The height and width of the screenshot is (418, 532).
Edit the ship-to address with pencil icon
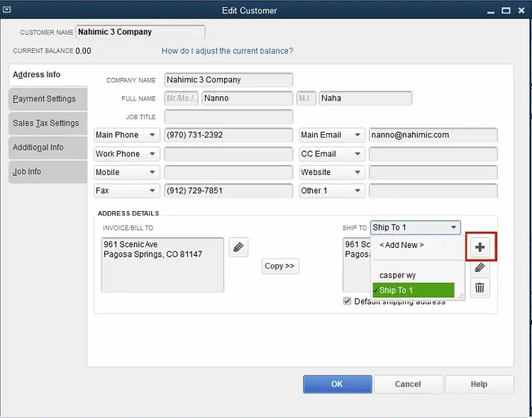(x=480, y=268)
